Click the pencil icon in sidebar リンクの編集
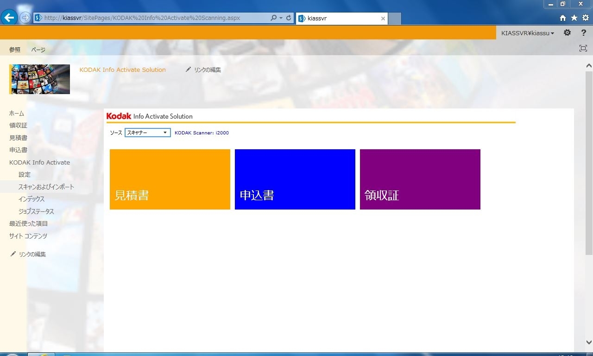The height and width of the screenshot is (356, 593). point(13,254)
